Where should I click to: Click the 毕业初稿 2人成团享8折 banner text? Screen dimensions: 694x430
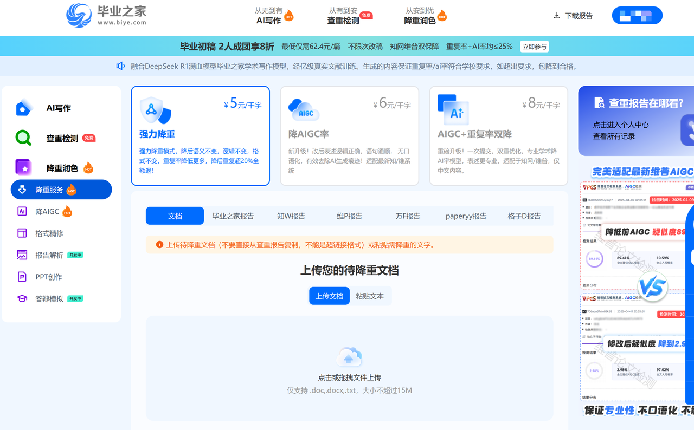click(227, 47)
